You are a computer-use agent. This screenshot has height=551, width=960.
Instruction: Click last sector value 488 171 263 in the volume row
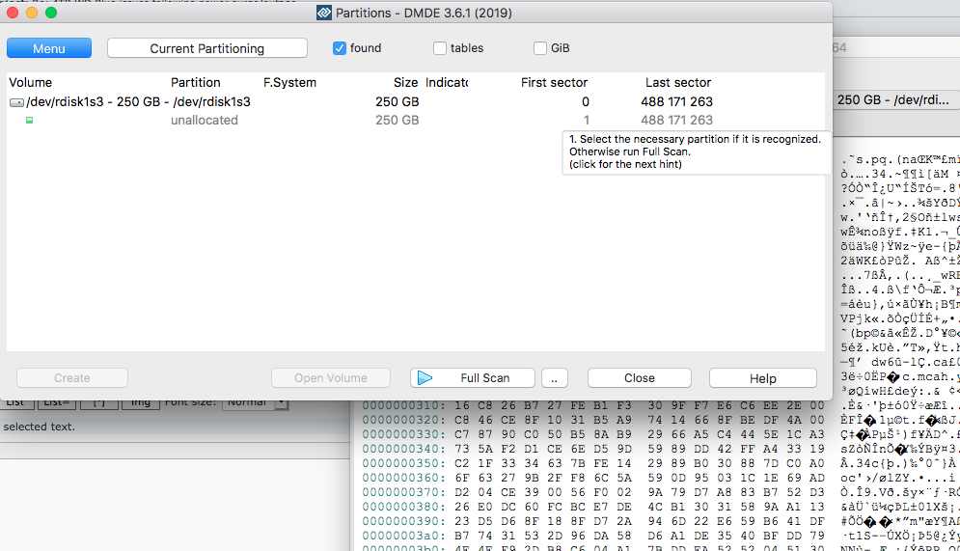676,101
